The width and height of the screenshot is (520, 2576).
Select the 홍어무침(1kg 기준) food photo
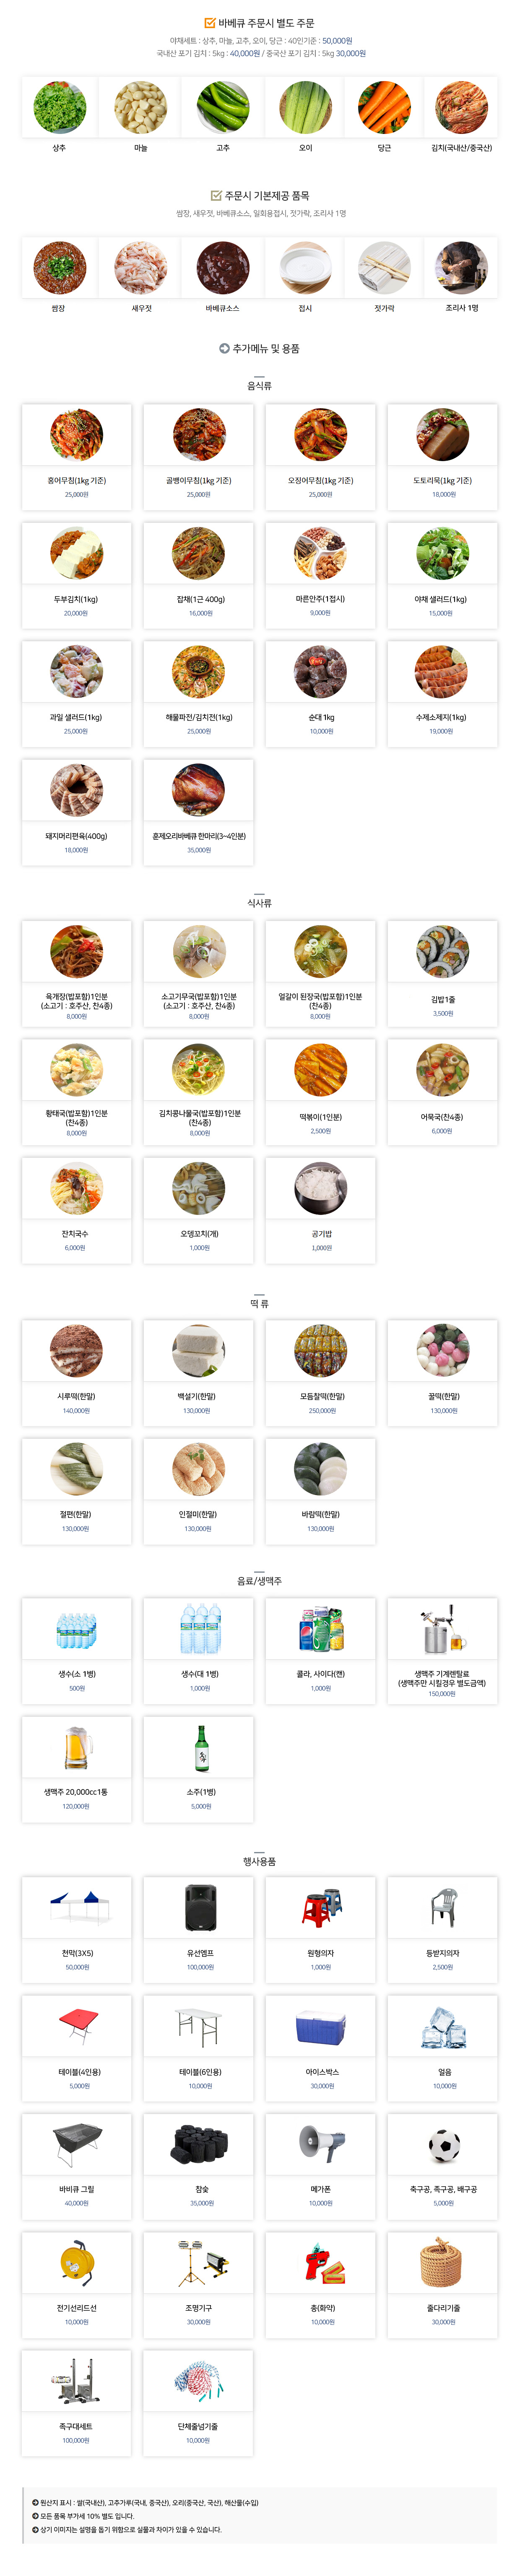pos(77,434)
